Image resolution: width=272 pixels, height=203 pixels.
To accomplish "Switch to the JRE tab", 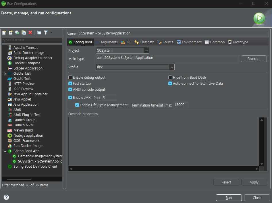I will (126, 42).
